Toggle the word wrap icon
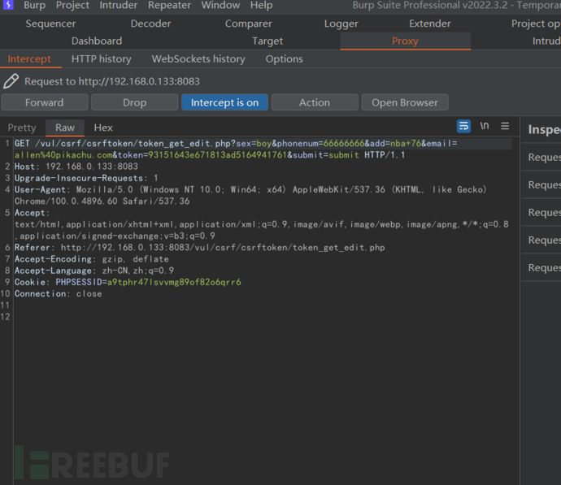This screenshot has width=561, height=485. pyautogui.click(x=463, y=126)
